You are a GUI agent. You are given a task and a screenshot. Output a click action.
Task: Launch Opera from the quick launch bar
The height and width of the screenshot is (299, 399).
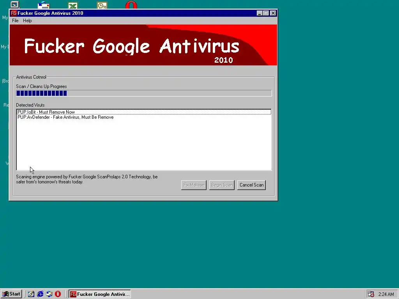(x=58, y=294)
